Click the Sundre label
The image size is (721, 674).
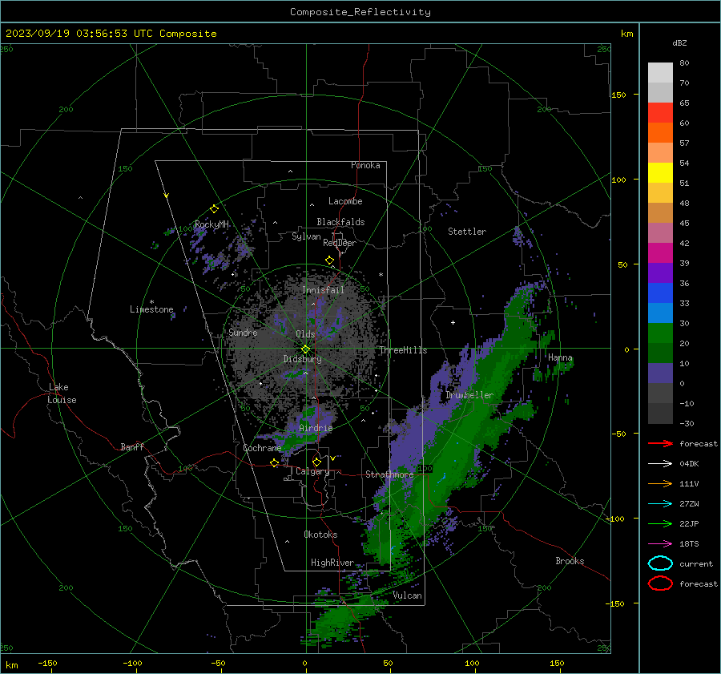[x=244, y=333]
